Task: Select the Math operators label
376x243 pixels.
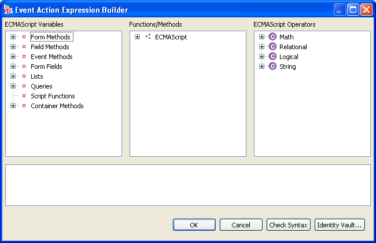Action: point(286,37)
